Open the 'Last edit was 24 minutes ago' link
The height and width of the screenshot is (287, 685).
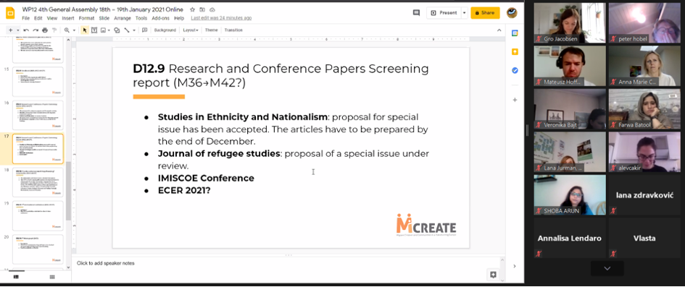pos(221,18)
